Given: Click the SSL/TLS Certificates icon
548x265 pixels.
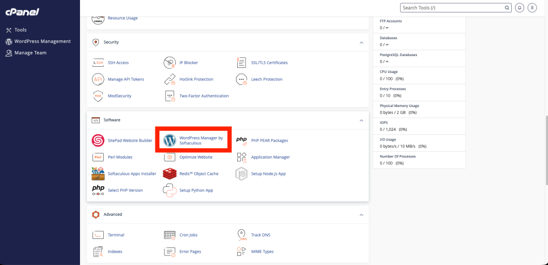Looking at the screenshot, I should (241, 63).
